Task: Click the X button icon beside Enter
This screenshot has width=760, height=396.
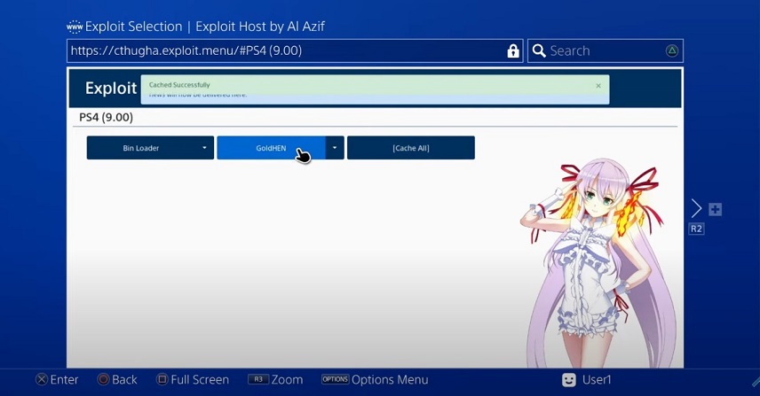Action: pos(42,379)
